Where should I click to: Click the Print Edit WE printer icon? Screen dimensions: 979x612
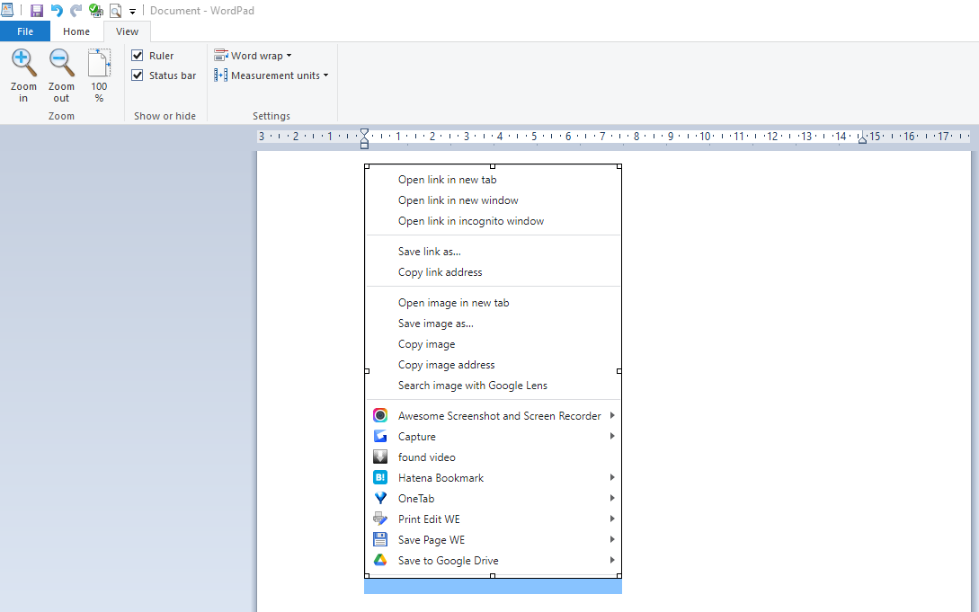tap(380, 519)
